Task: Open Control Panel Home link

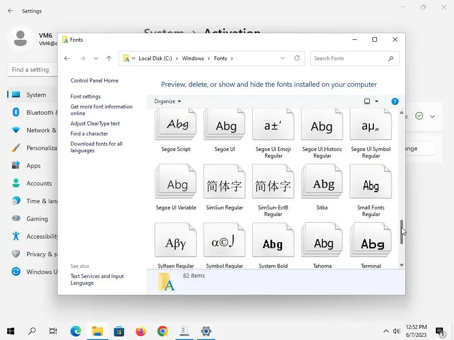Action: tap(94, 81)
